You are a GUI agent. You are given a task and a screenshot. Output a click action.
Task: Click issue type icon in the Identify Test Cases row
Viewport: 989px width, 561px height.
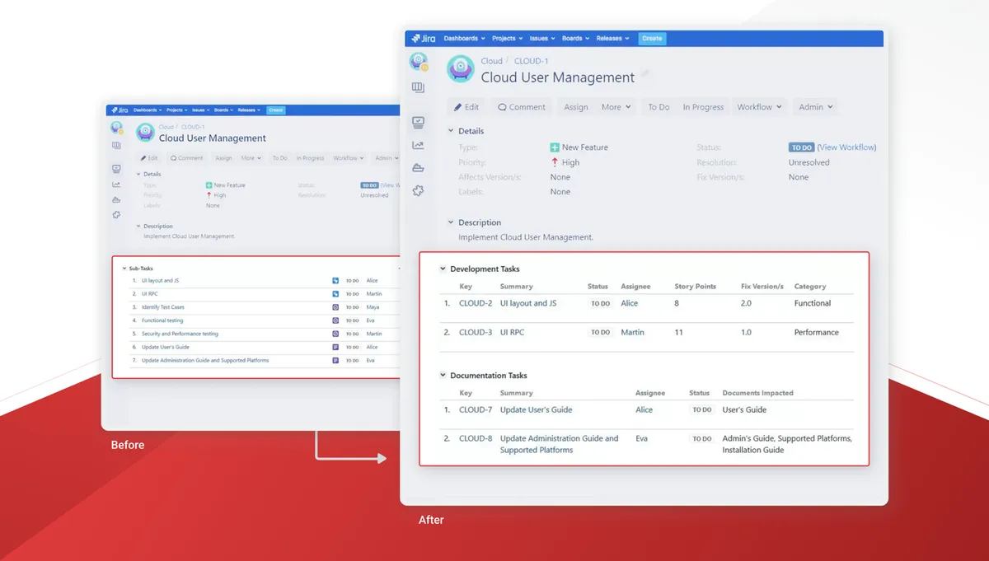click(335, 307)
